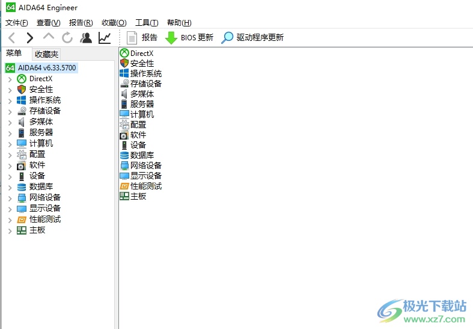Viewport: 473px width, 329px height.
Task: Expand the 配置 tree node
Action: pyautogui.click(x=10, y=155)
